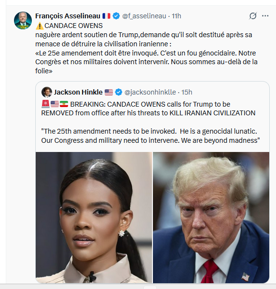Viewport: 276px width, 289px height.
Task: Click Jackson Hinkle's small avatar
Action: tap(47, 92)
